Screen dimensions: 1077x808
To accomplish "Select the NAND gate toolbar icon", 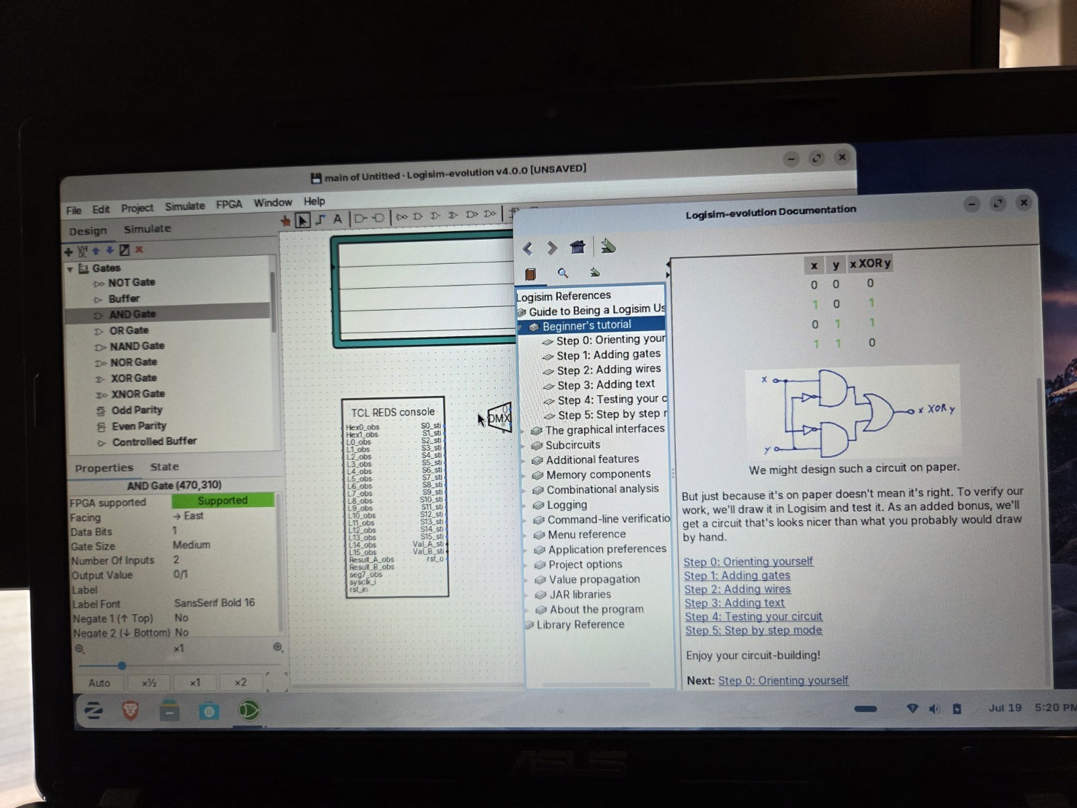I will click(472, 215).
